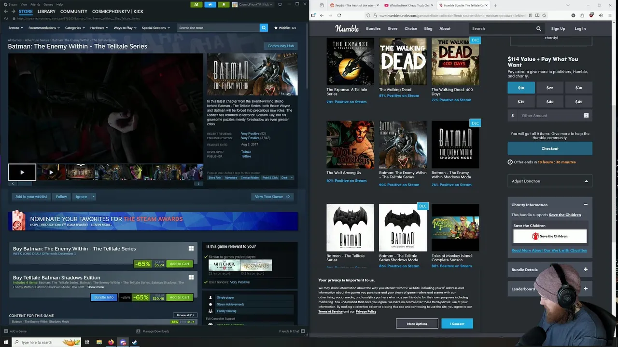Select the $30 payment tier
The image size is (618, 347).
pyautogui.click(x=579, y=88)
